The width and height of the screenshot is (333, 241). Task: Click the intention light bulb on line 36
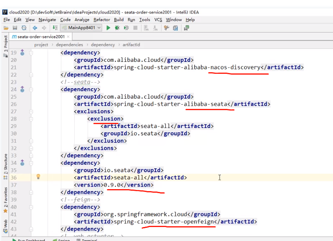coord(38,177)
